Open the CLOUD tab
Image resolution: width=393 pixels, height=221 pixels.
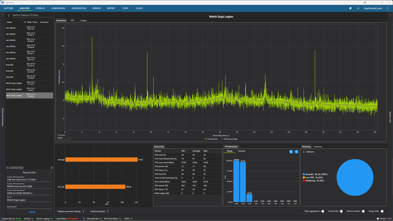[139, 8]
